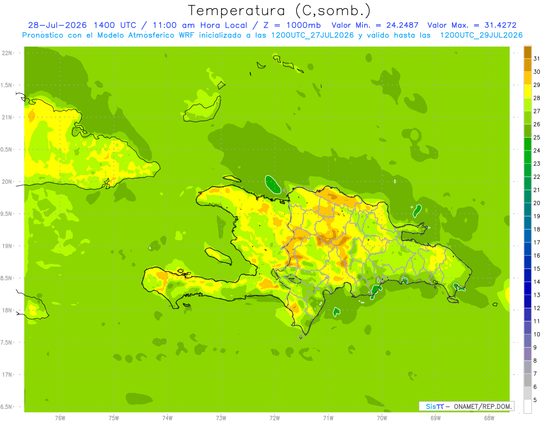This screenshot has height=424, width=549.
Task: Click the blue legend swatch between 15 and 16
Action: tap(527, 263)
